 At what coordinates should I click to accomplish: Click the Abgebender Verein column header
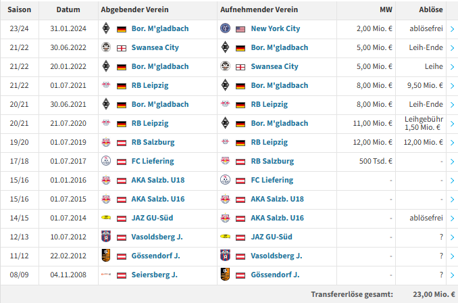134,9
